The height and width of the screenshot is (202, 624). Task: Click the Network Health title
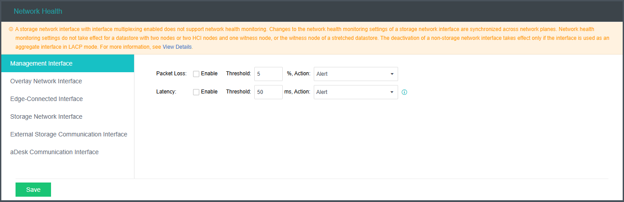38,11
